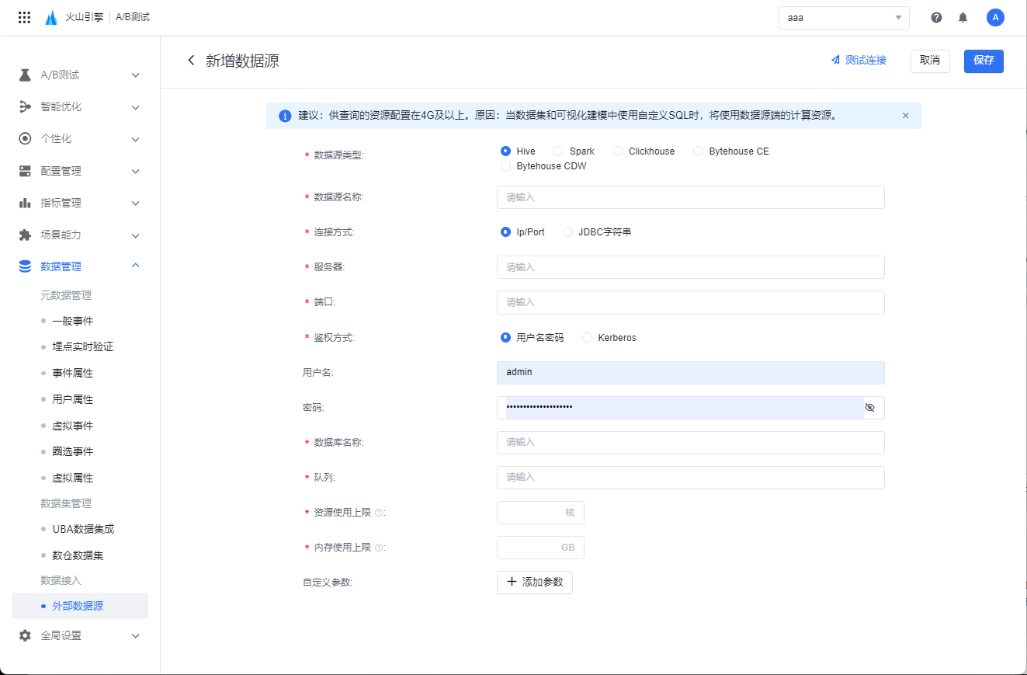Open the 外部数据源 menu item

pyautogui.click(x=80, y=606)
